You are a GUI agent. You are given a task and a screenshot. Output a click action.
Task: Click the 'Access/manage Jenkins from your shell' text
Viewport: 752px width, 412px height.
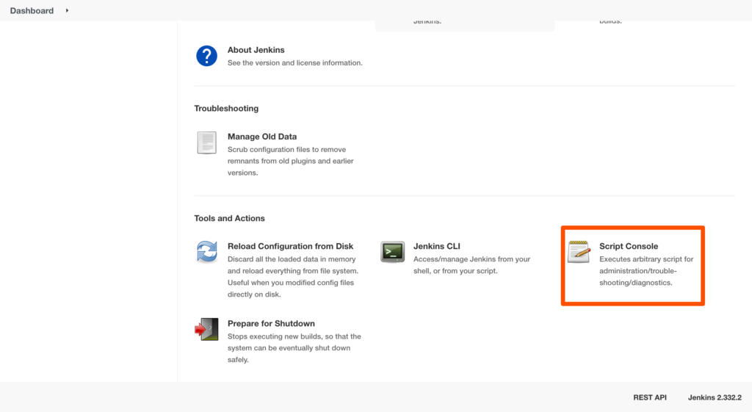coord(472,265)
